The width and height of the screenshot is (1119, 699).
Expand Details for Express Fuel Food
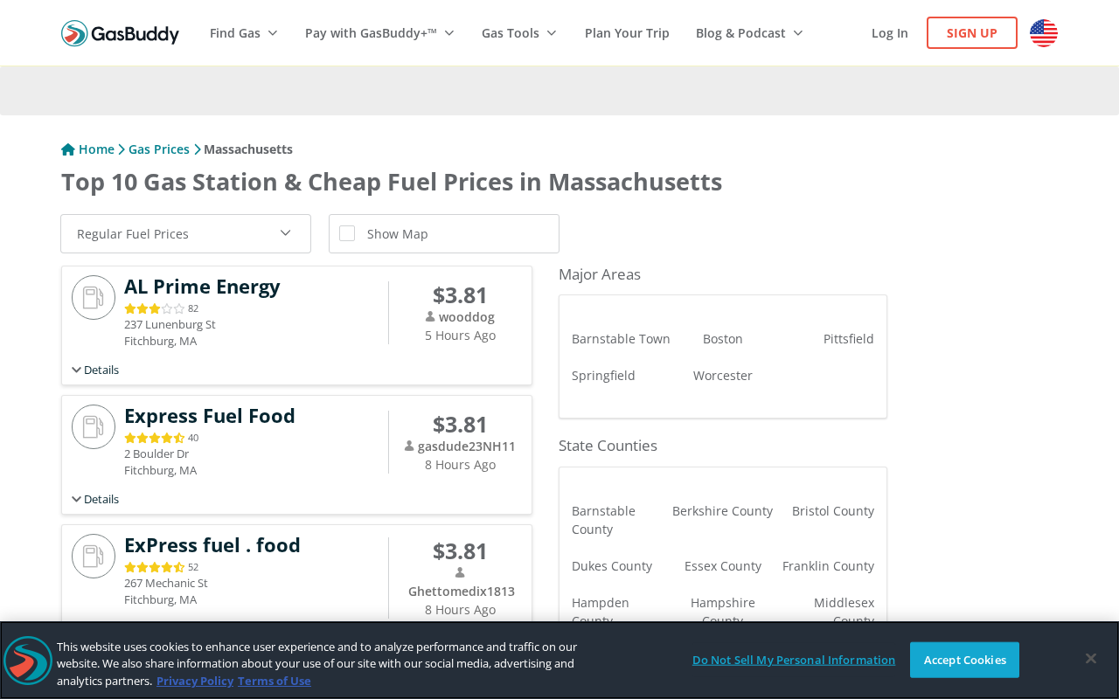point(95,499)
